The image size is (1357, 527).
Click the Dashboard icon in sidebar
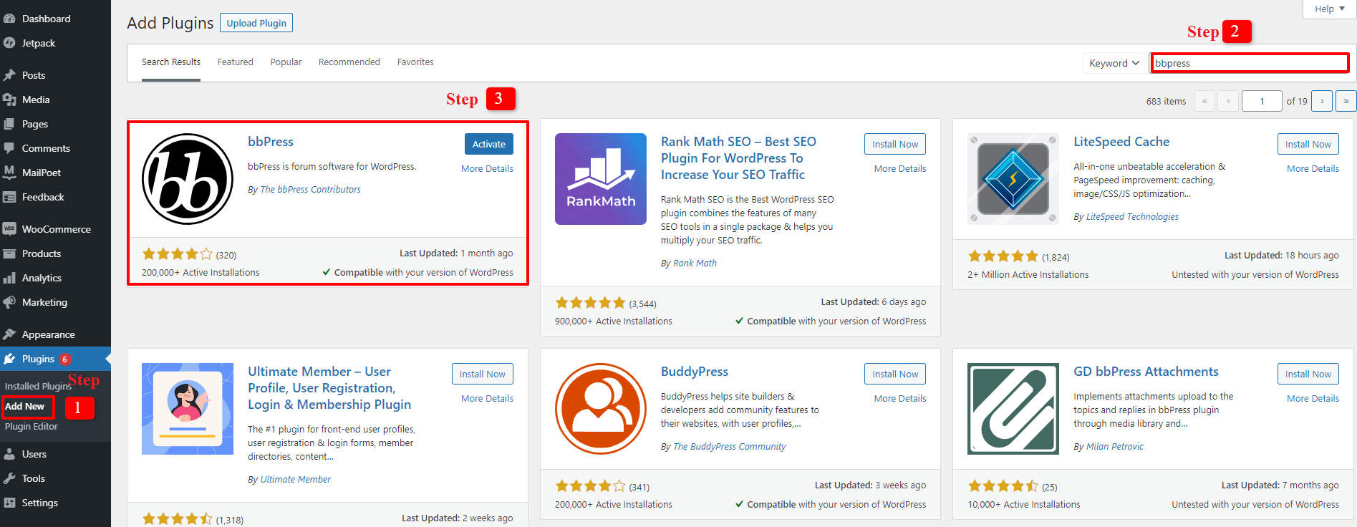pos(9,19)
